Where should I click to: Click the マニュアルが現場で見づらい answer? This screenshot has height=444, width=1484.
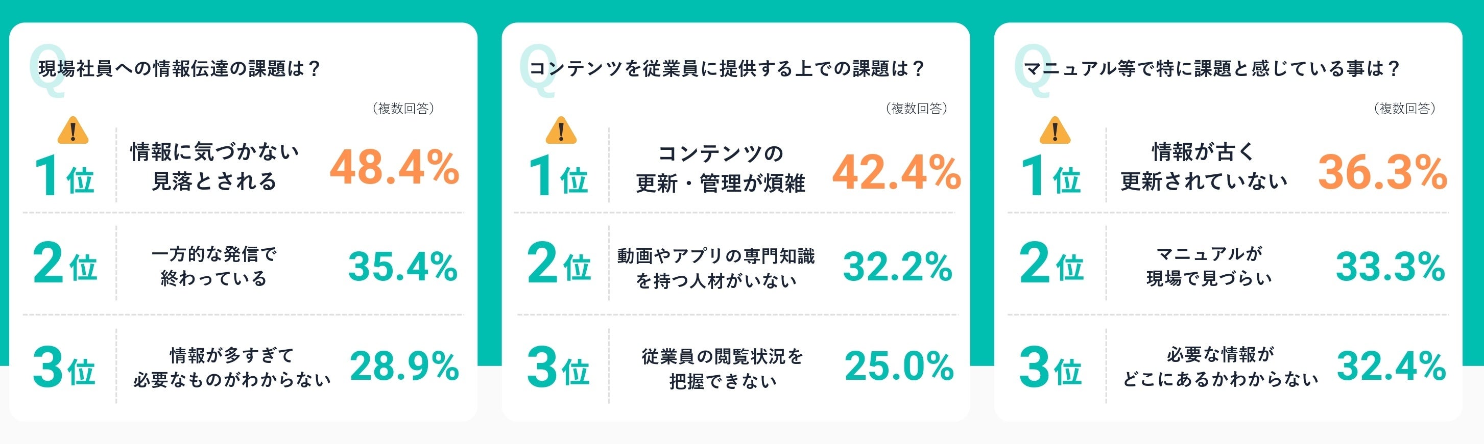coord(1209,266)
